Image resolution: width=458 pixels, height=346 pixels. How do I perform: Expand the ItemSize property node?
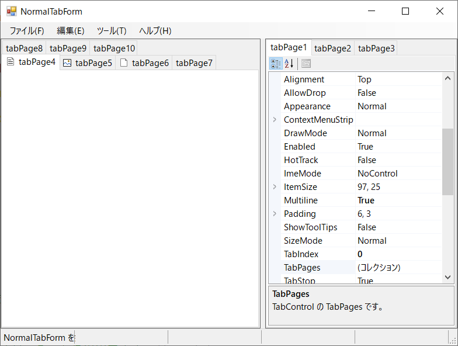(x=275, y=187)
